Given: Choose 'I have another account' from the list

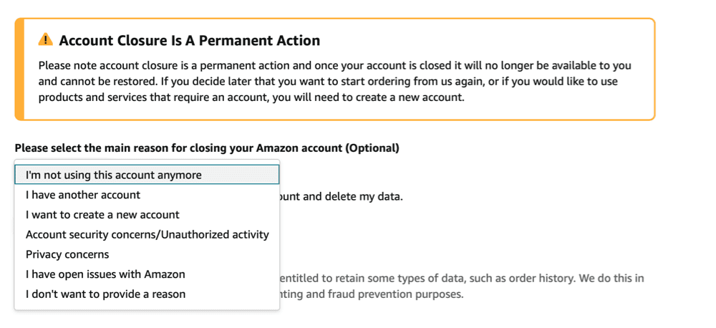Looking at the screenshot, I should point(83,195).
